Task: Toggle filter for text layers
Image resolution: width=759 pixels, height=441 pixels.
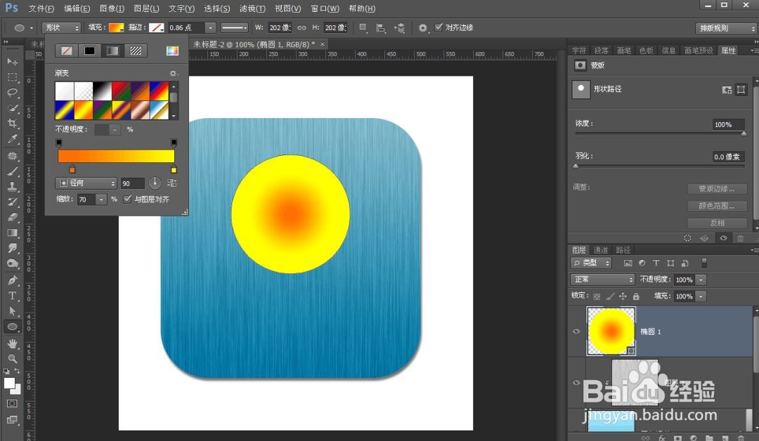Action: tap(656, 263)
